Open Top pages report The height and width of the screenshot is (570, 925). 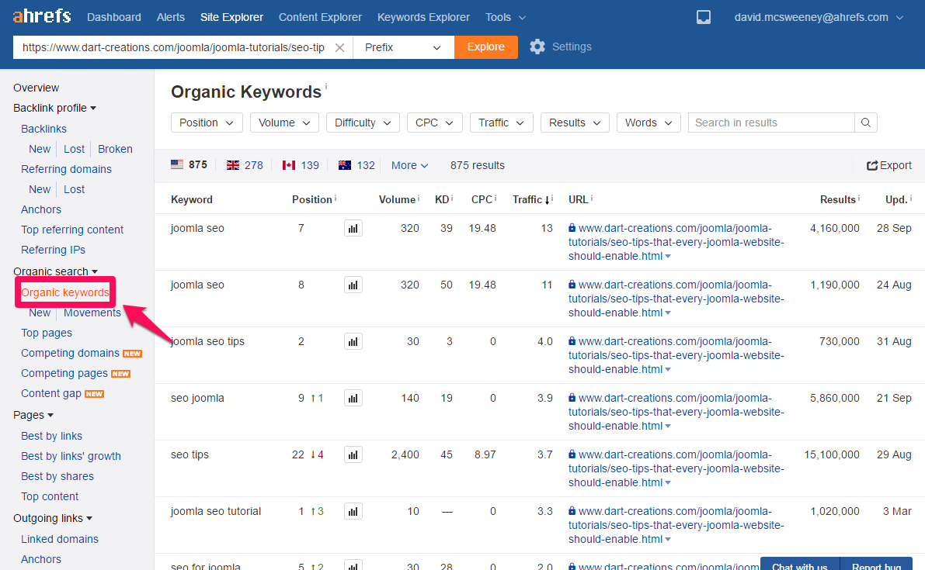tap(47, 333)
